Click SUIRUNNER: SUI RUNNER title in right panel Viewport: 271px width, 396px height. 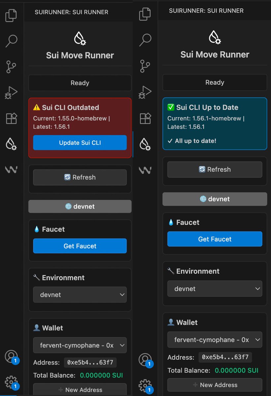click(x=206, y=11)
